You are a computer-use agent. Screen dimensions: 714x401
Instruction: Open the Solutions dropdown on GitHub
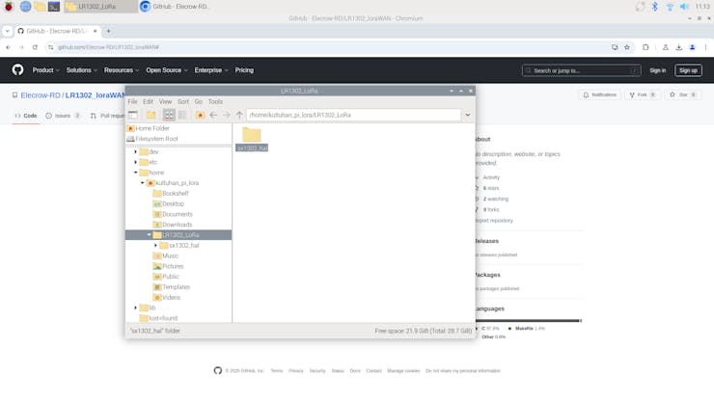click(x=82, y=70)
